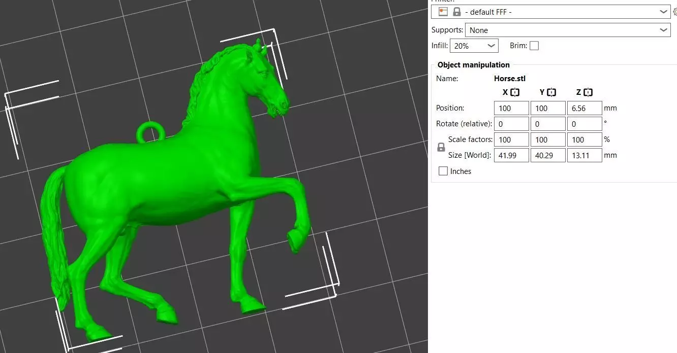Click the printer preset icon in Printer field
This screenshot has height=353, width=677.
443,12
